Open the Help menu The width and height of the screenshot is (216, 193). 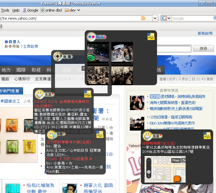pos(16,10)
